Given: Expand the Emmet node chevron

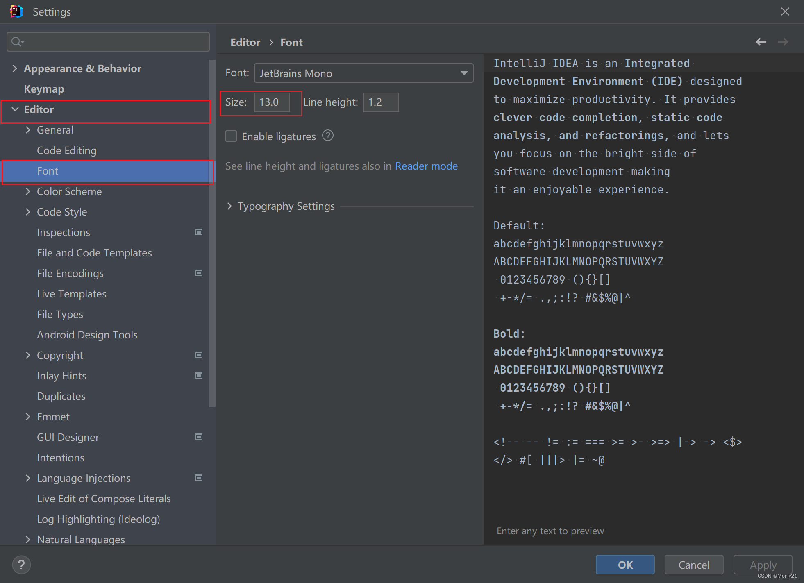Looking at the screenshot, I should point(28,417).
